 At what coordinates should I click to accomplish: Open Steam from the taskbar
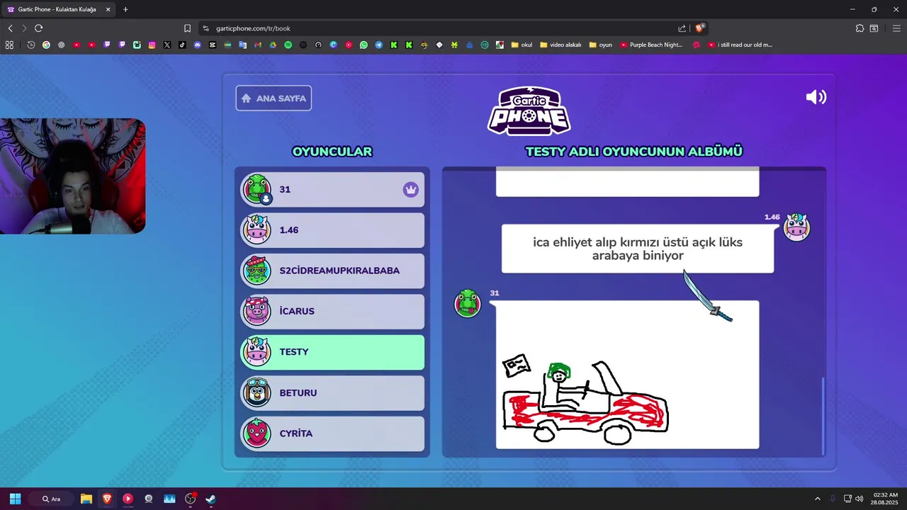click(x=210, y=499)
